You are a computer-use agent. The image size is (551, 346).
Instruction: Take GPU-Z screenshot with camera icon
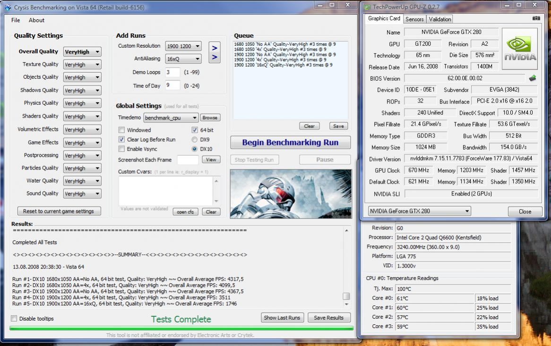[x=536, y=18]
